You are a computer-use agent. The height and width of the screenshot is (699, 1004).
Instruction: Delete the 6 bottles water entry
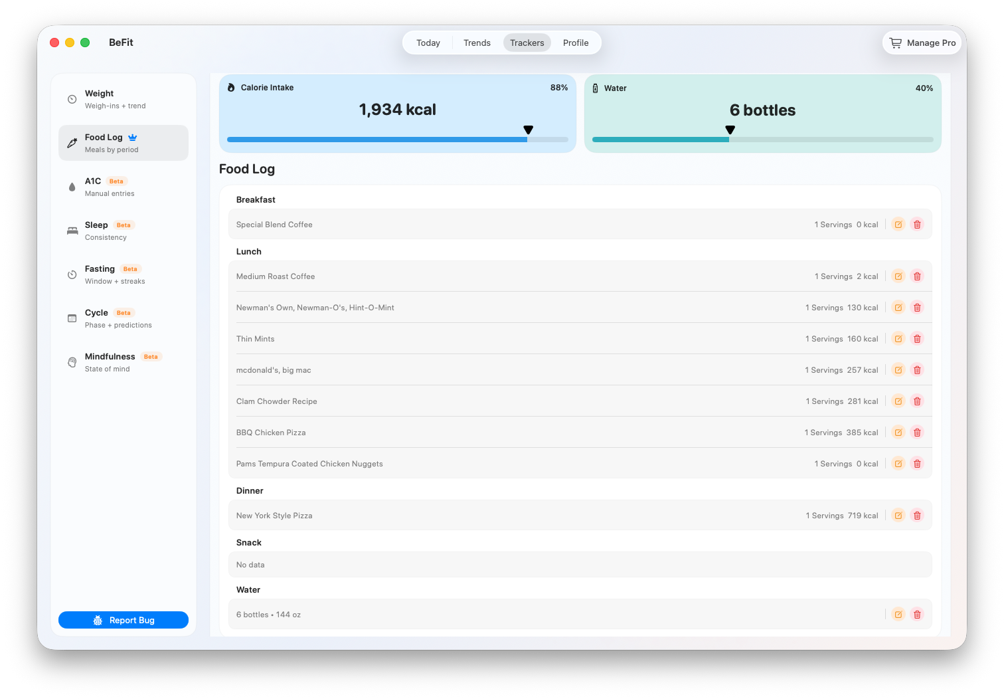tap(917, 615)
